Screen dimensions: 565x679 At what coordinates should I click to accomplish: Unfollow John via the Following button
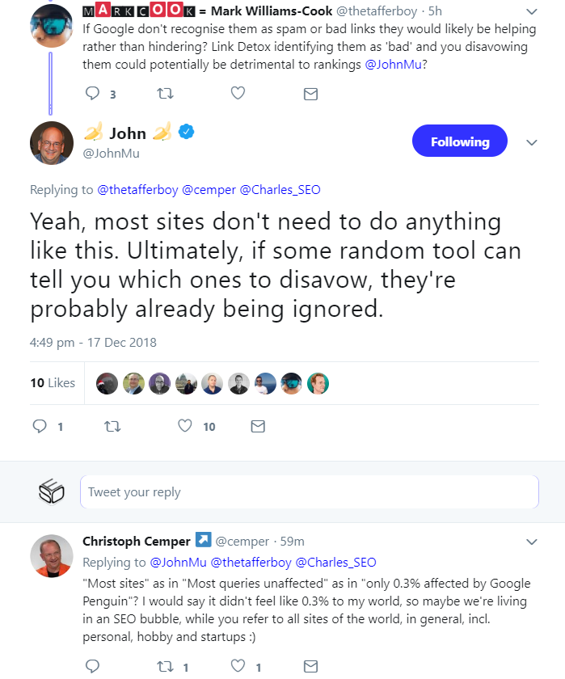(459, 141)
